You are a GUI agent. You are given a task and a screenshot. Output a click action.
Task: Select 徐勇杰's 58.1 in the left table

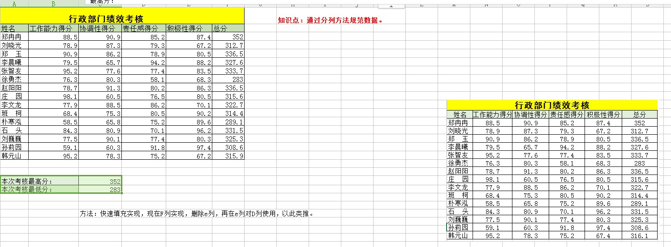click(x=143, y=80)
